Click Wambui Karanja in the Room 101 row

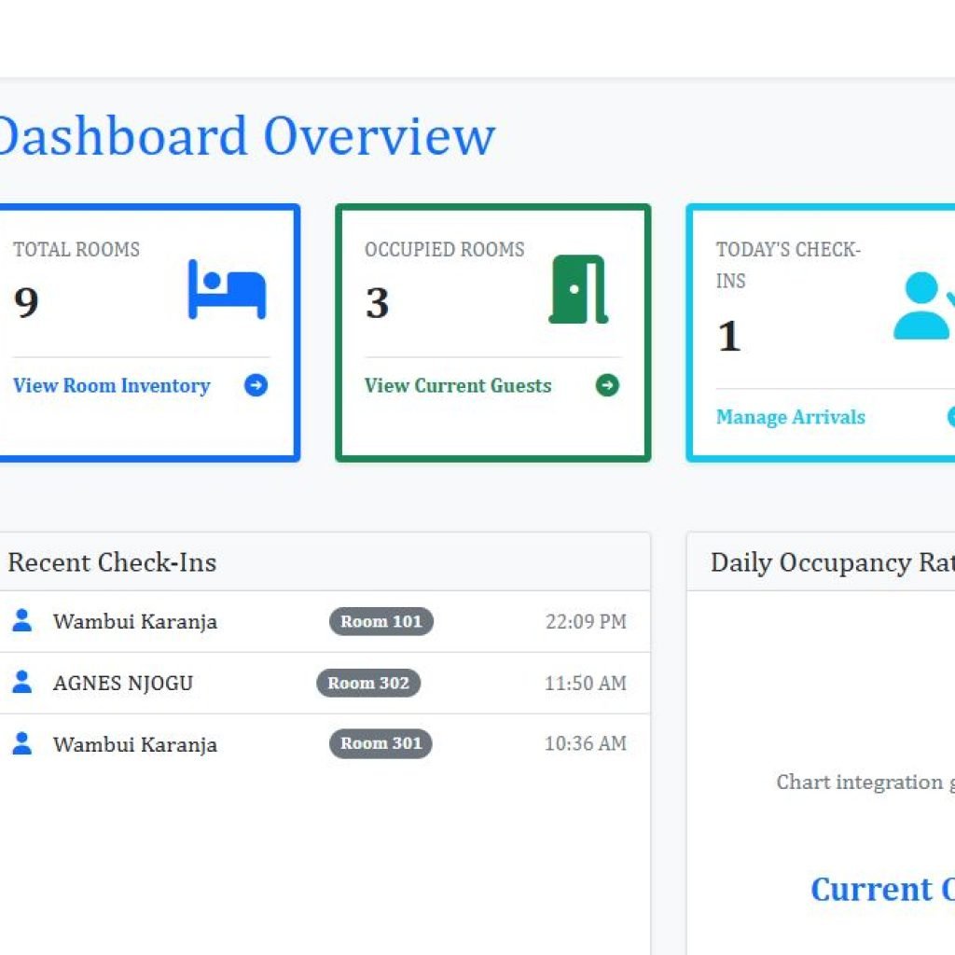(135, 622)
